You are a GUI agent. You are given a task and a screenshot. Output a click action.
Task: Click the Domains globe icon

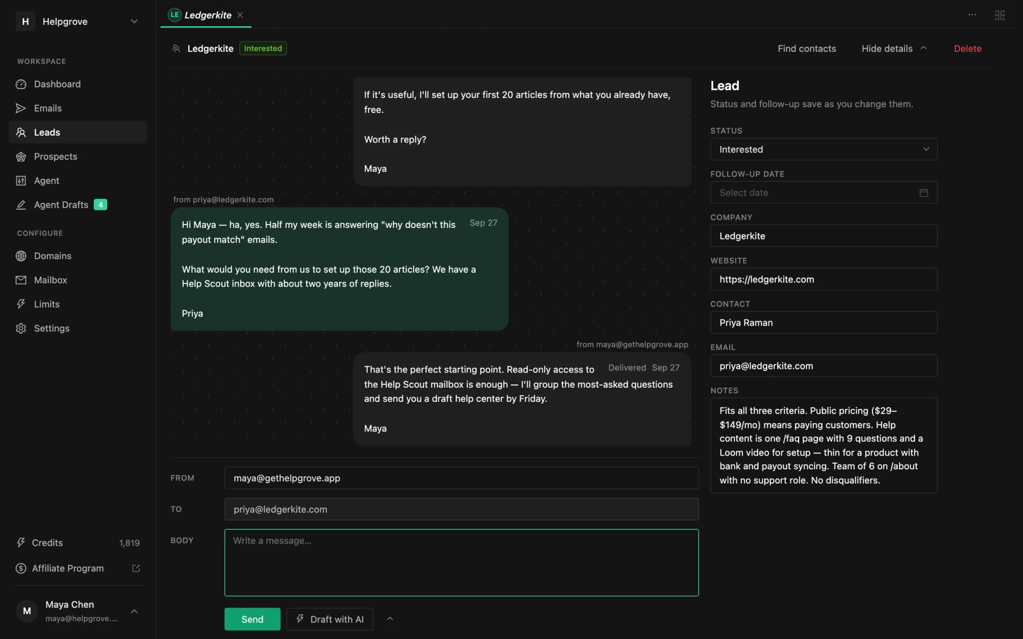pyautogui.click(x=21, y=256)
